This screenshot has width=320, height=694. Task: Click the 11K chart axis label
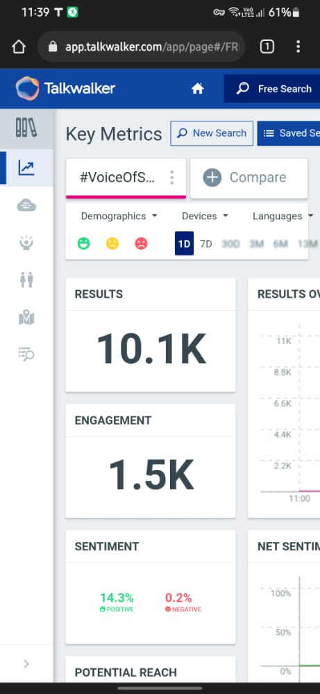click(x=284, y=341)
